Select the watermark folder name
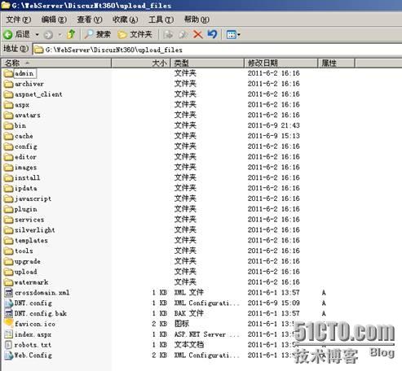The image size is (402, 371). pos(32,282)
